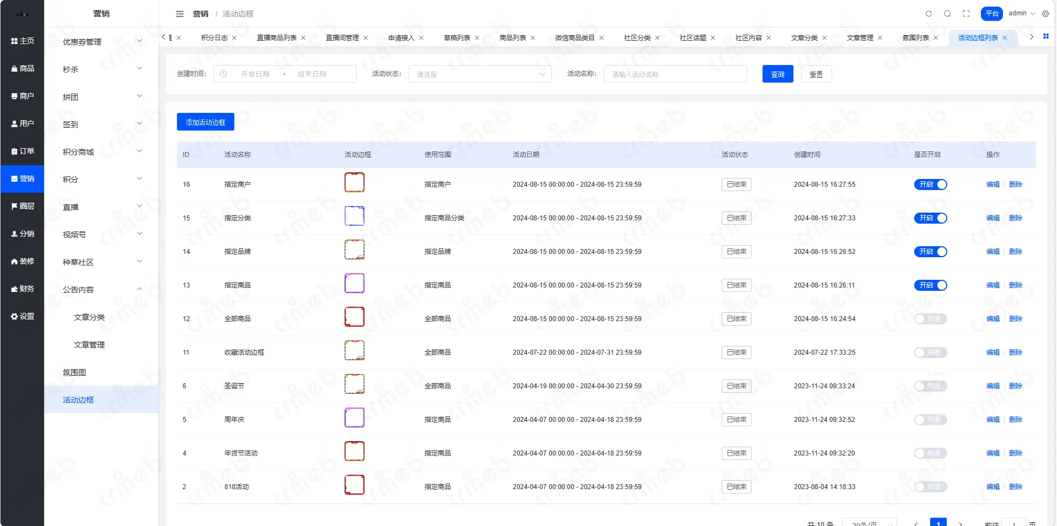
Task: Focus the 活动名称 input field
Action: click(675, 74)
